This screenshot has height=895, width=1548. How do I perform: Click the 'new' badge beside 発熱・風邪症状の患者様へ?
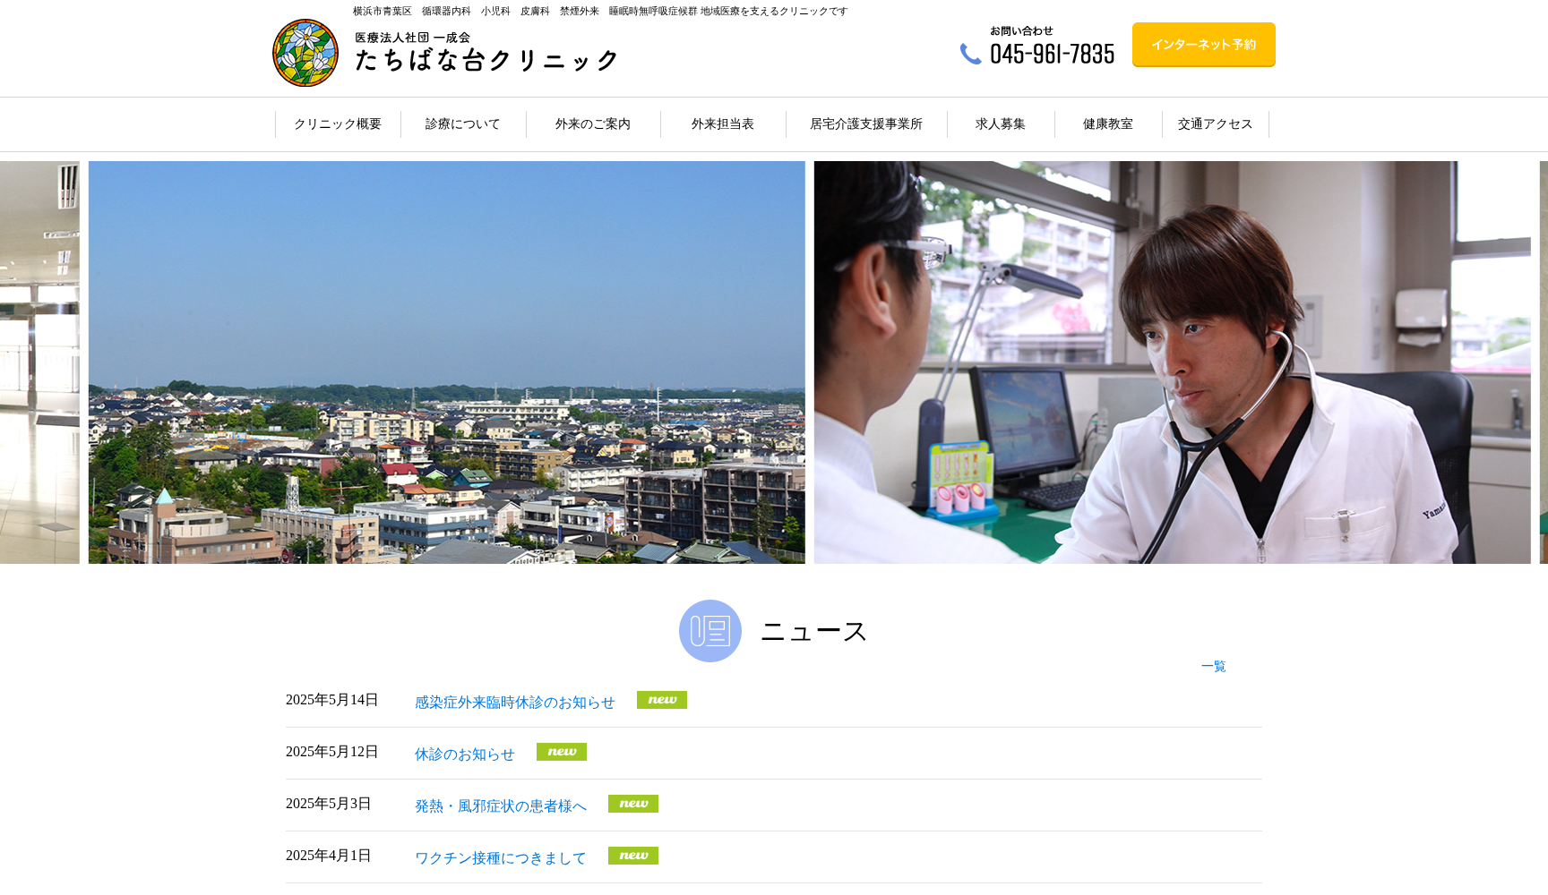point(633,804)
